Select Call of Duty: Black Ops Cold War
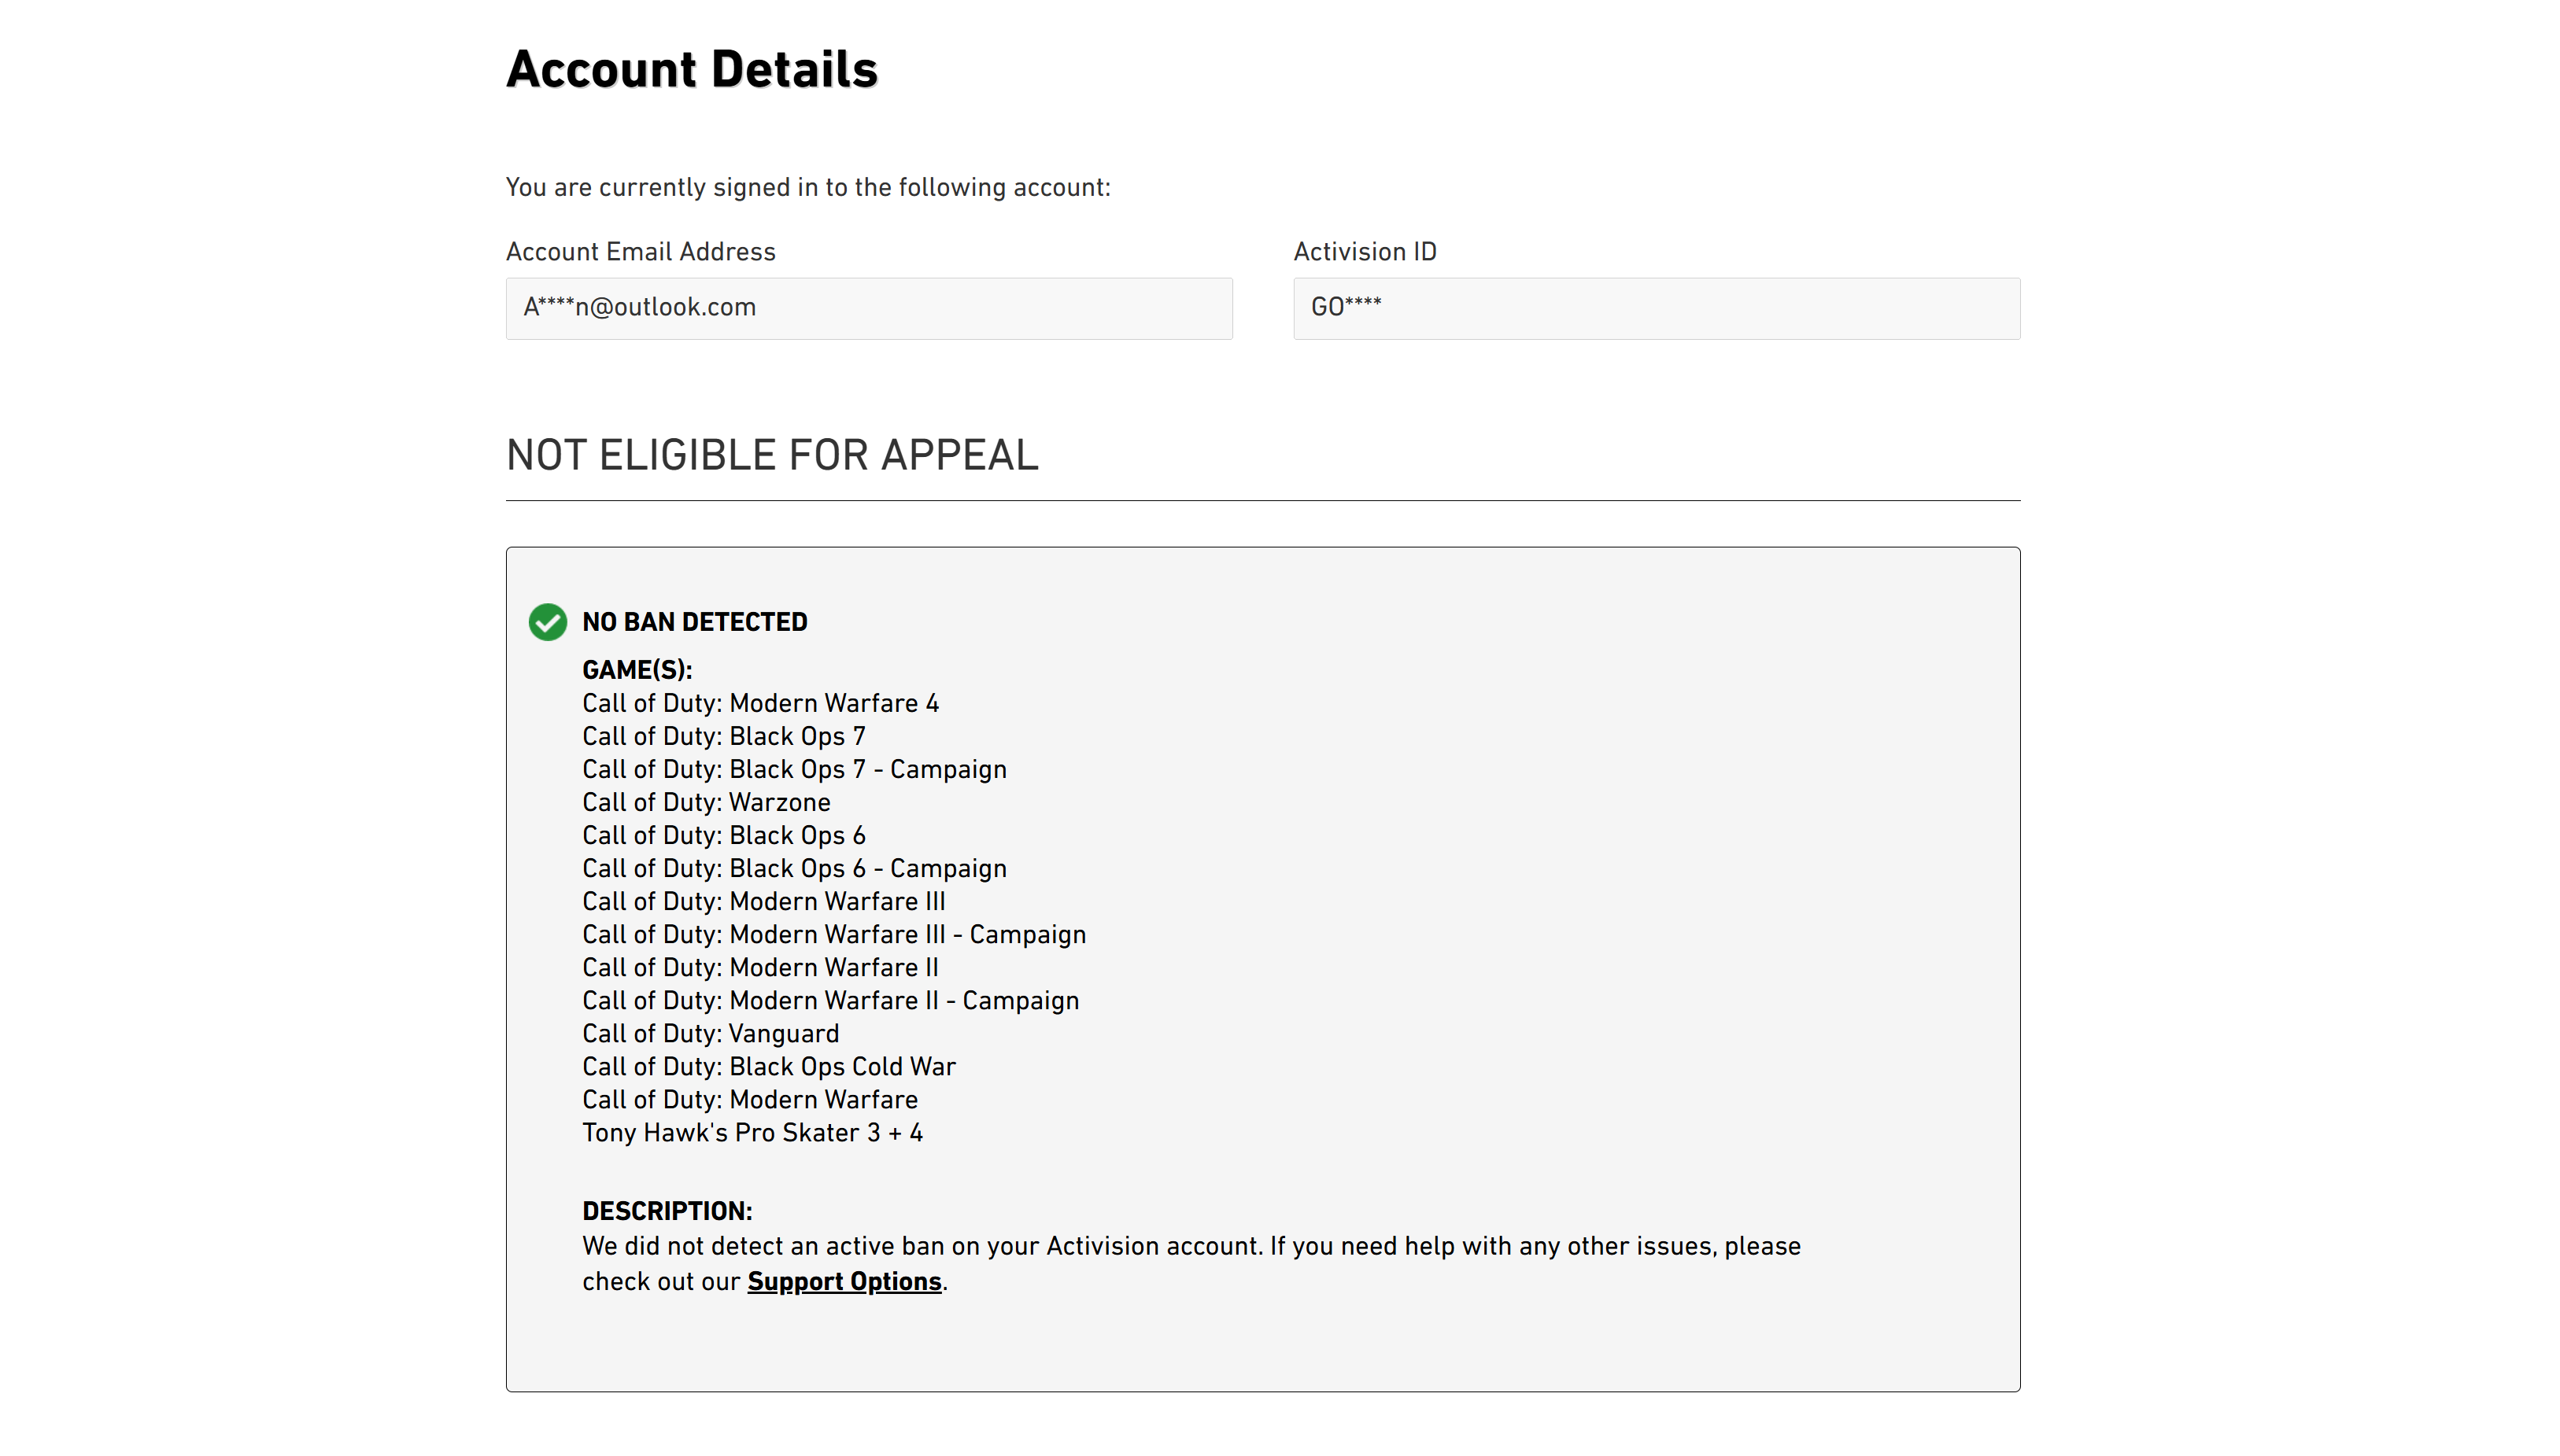The width and height of the screenshot is (2560, 1456). 768,1066
